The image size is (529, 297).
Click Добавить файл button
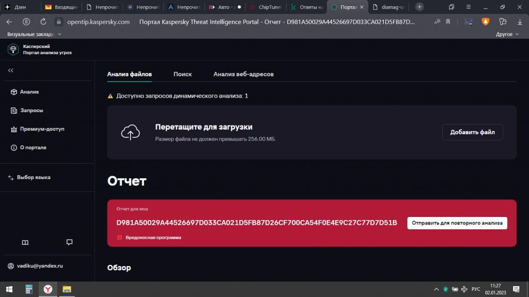tap(472, 132)
